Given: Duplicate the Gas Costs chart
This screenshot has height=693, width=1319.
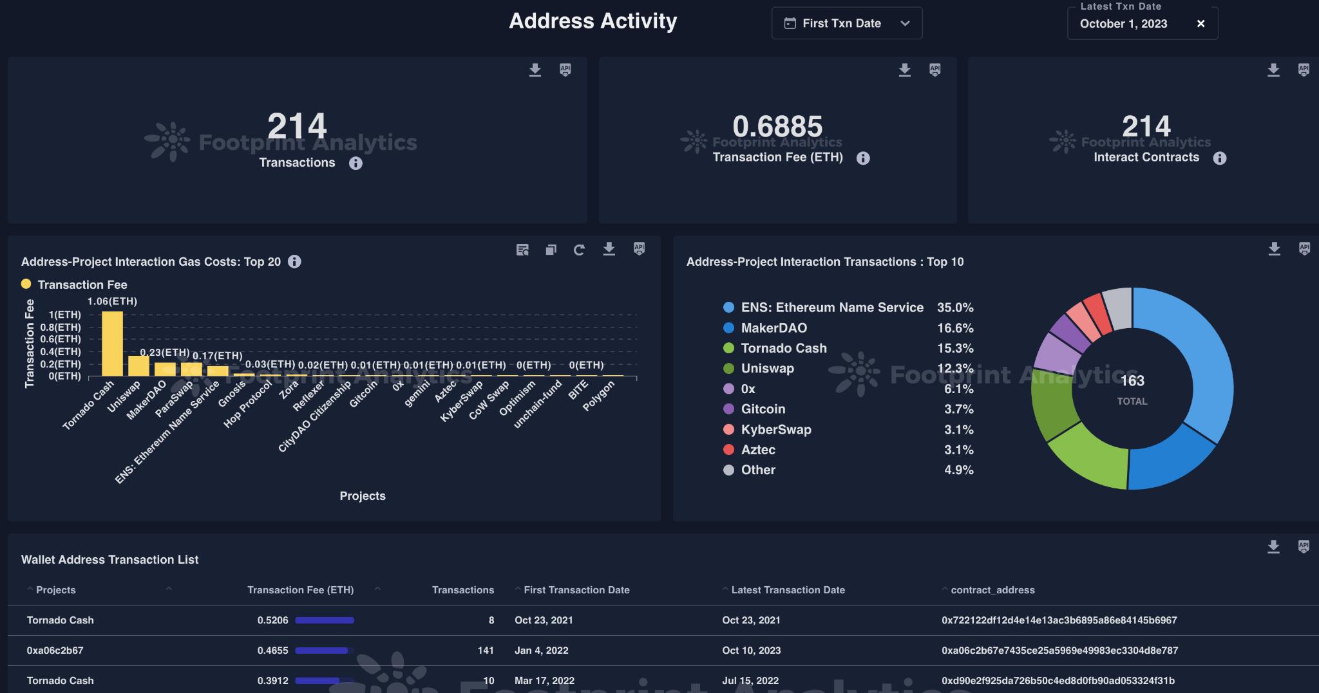Looking at the screenshot, I should tap(551, 250).
